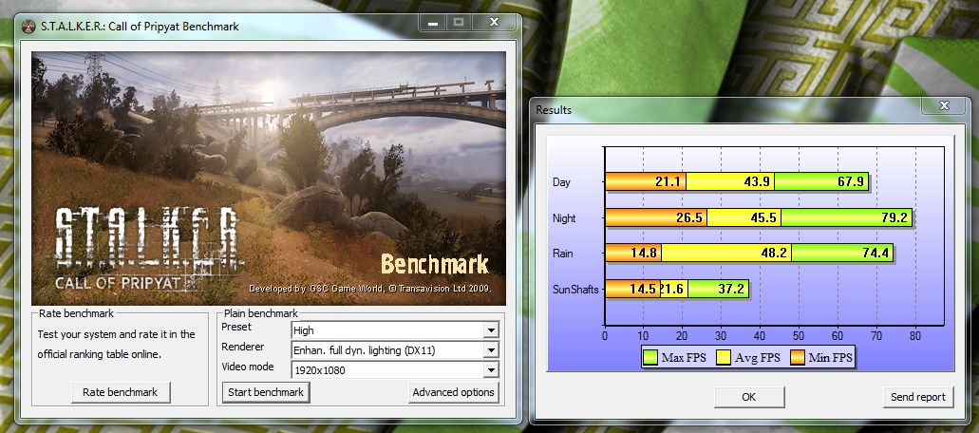Image resolution: width=979 pixels, height=433 pixels.
Task: Click the Send report button
Action: point(917,397)
